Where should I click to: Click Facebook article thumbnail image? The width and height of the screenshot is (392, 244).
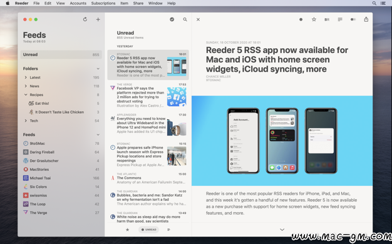click(177, 97)
